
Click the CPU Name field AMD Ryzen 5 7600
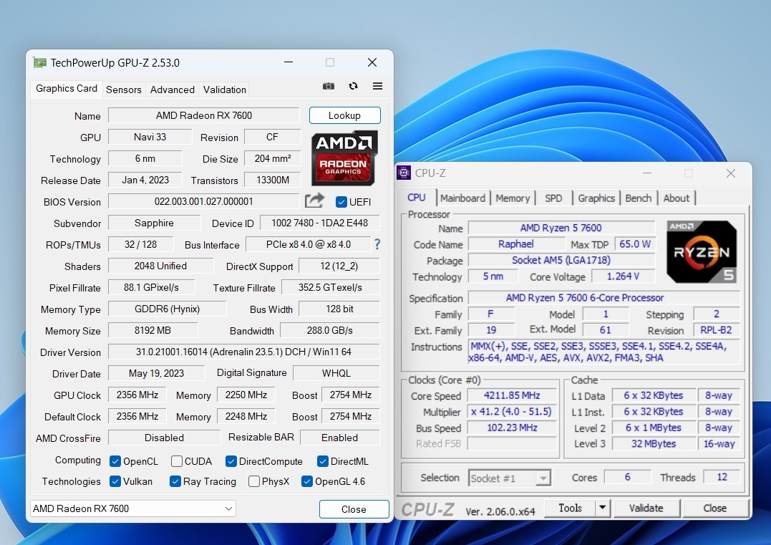coord(561,228)
